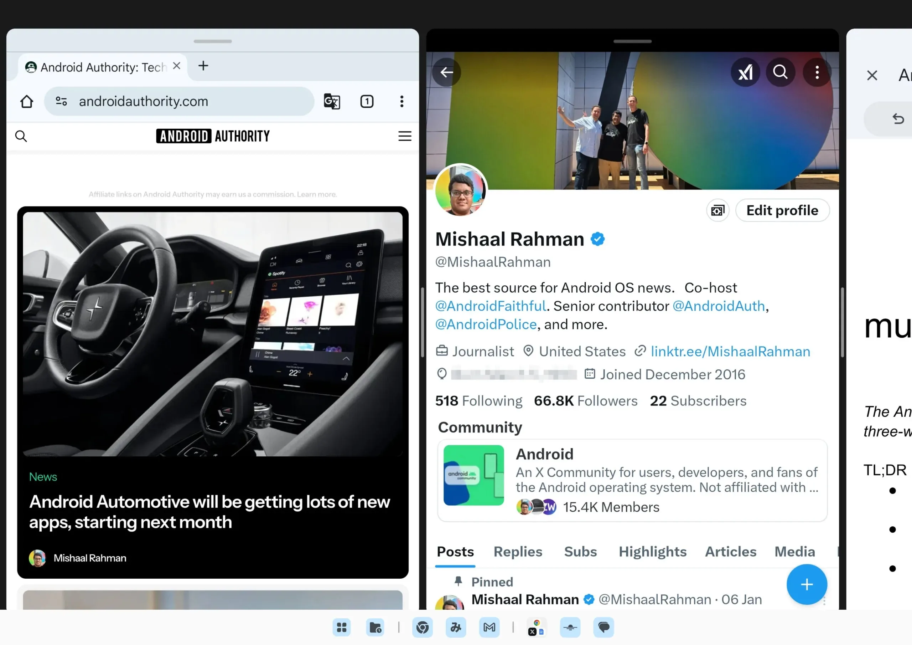The height and width of the screenshot is (645, 912).
Task: Click the Chrome translate page icon
Action: click(332, 101)
